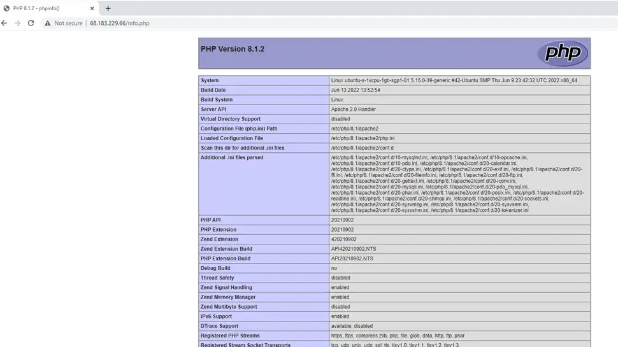Close the PHP 8.1.2 phpinfo tab

point(92,8)
